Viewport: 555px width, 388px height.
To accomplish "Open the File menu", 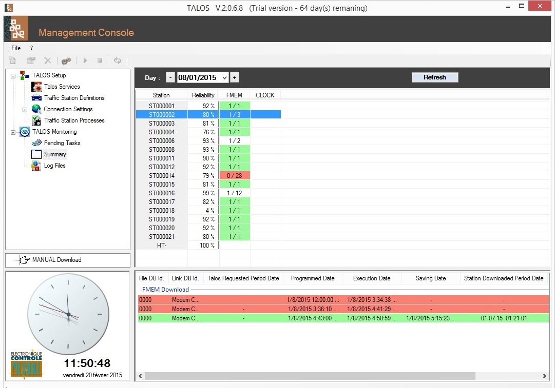I will 16,48.
